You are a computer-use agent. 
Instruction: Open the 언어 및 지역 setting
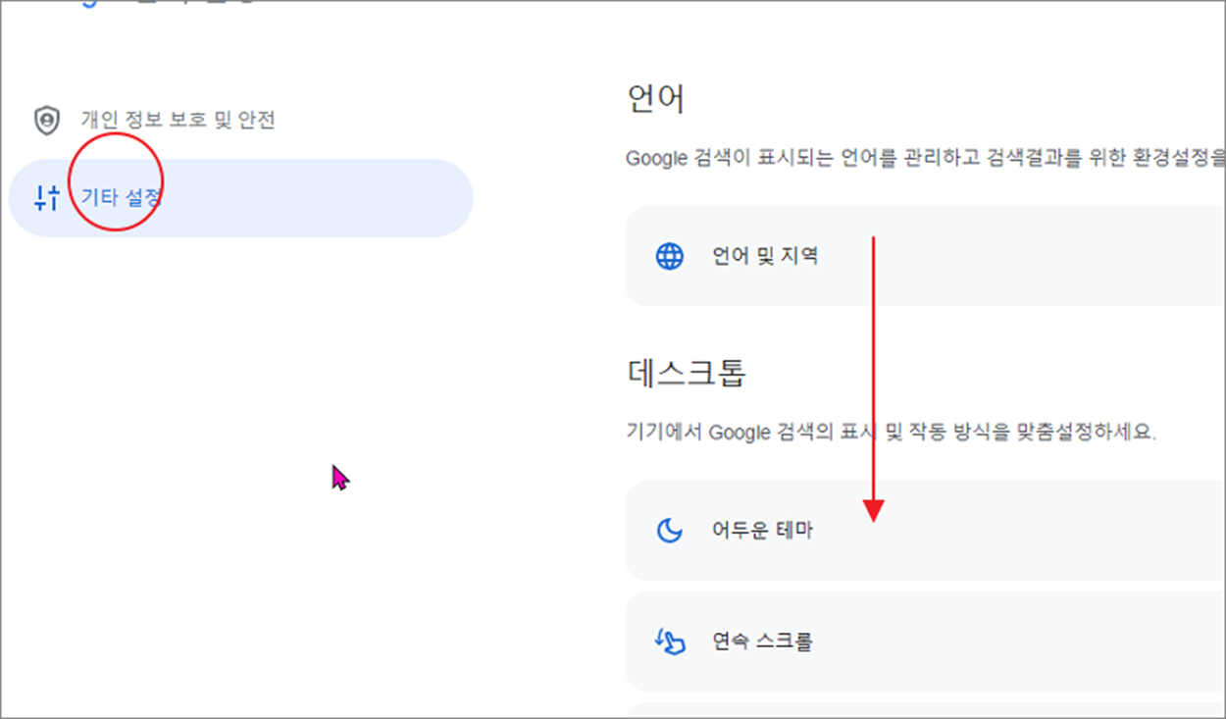pos(925,257)
